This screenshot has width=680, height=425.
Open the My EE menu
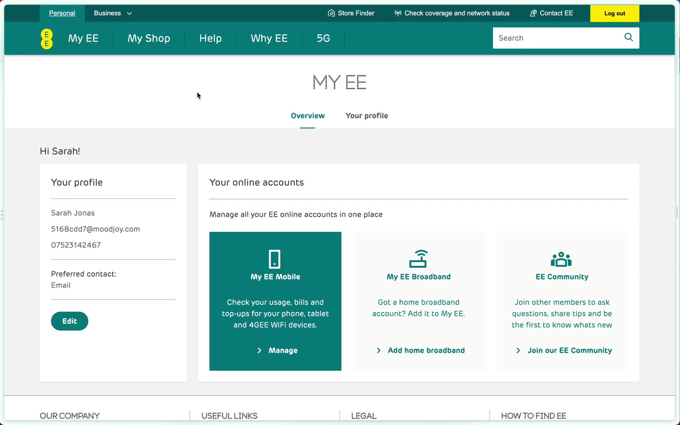83,38
